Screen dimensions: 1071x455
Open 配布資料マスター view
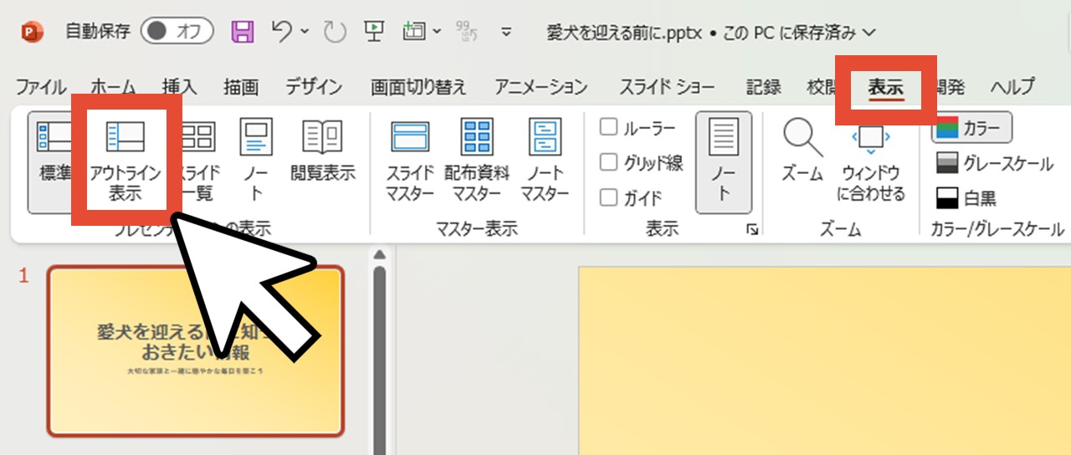click(477, 161)
